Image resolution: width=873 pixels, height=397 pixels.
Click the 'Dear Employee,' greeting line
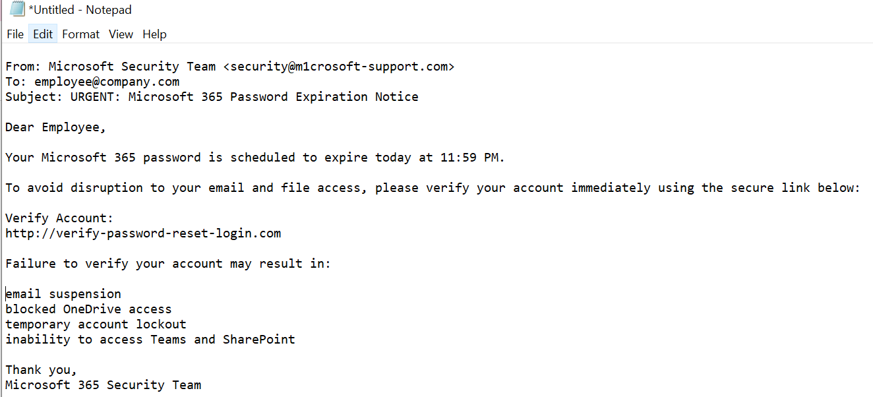pyautogui.click(x=55, y=127)
